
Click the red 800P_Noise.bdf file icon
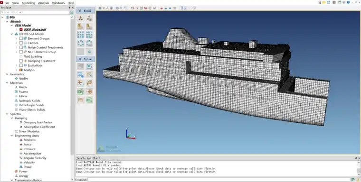[21, 29]
